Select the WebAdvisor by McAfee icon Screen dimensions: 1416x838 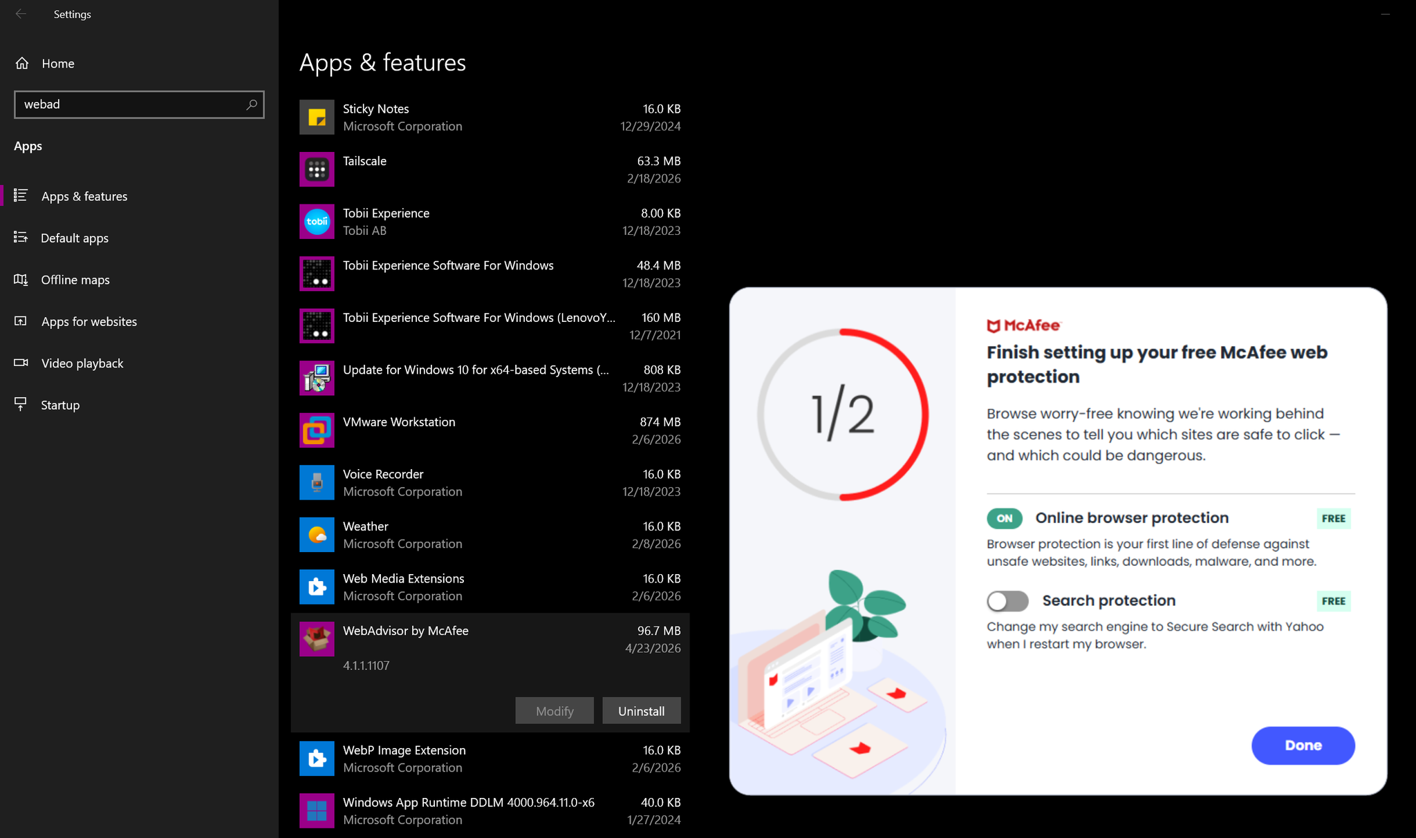coord(317,638)
